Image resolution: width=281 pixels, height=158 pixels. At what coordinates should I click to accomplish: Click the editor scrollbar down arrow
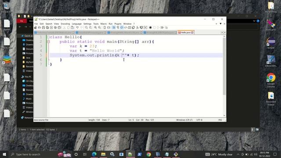click(224, 115)
